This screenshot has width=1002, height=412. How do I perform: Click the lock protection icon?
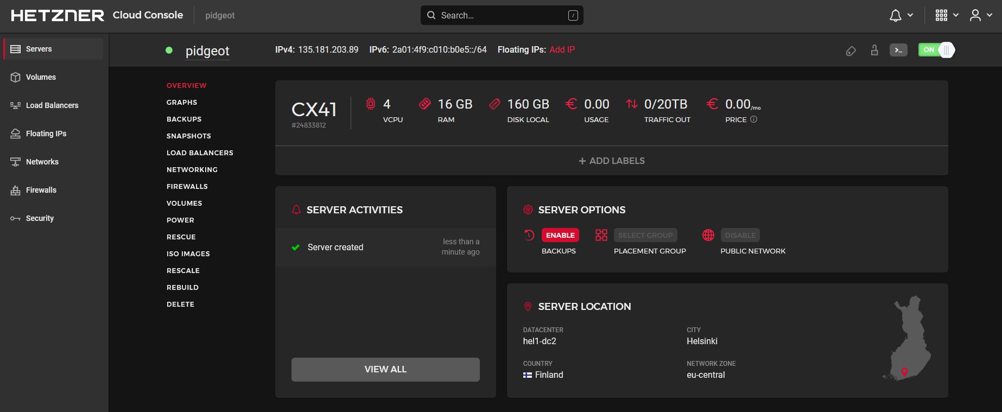[874, 50]
